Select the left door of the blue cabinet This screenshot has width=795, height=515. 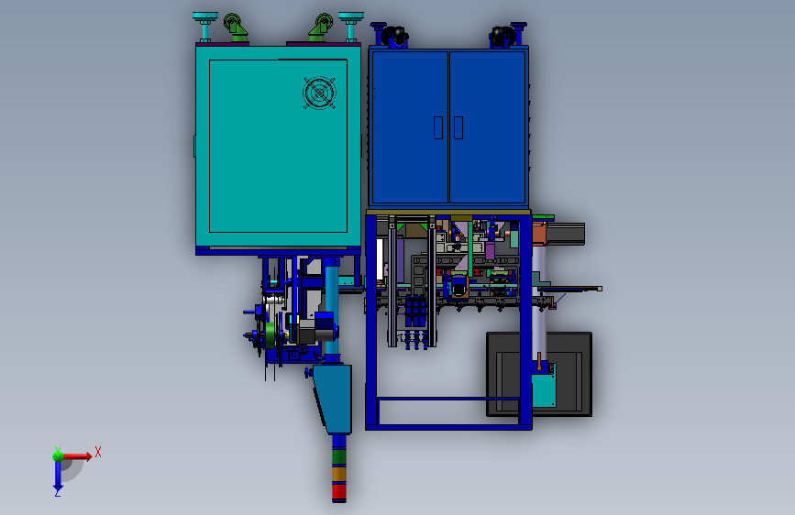pyautogui.click(x=410, y=127)
